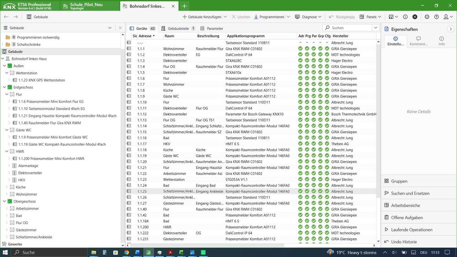457x257 pixels.
Task: Click Adr status check of row 1.1.1
Action: [300, 48]
